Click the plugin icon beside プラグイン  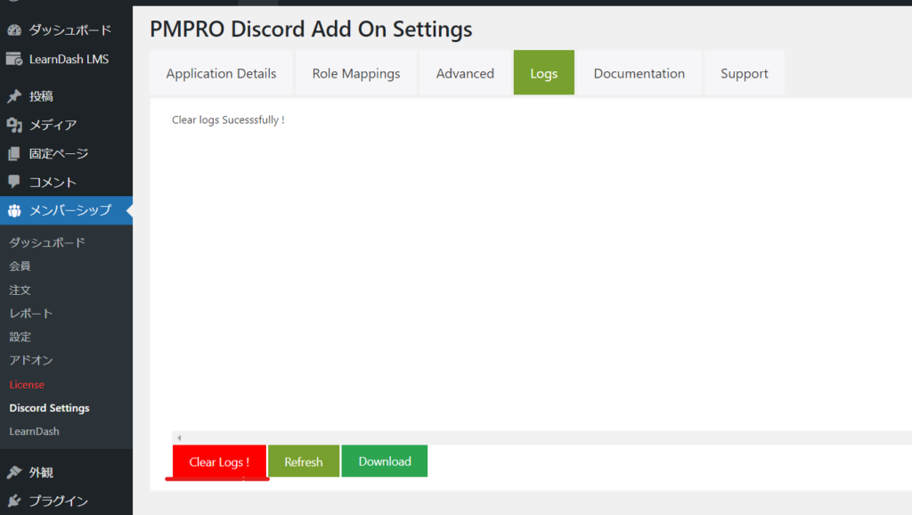point(14,501)
